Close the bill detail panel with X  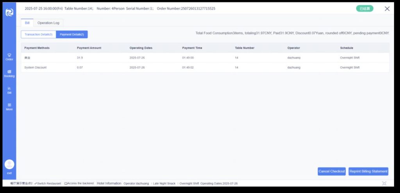(x=387, y=9)
